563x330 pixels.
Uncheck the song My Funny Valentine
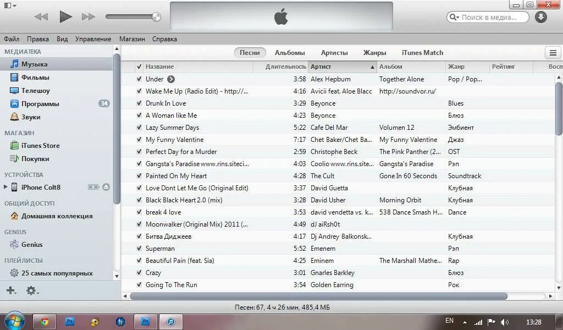click(139, 139)
